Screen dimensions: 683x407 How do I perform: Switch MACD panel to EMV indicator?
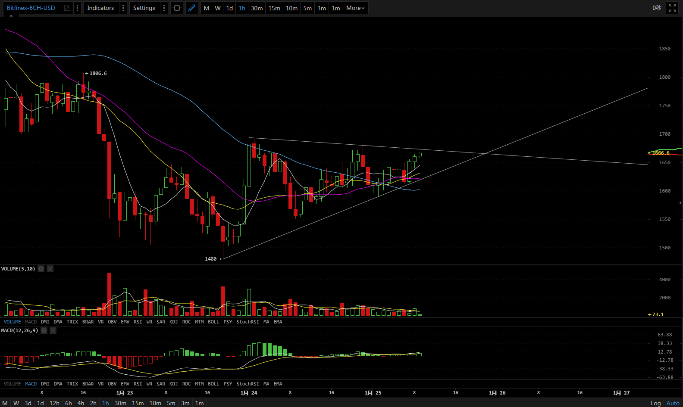pyautogui.click(x=125, y=384)
